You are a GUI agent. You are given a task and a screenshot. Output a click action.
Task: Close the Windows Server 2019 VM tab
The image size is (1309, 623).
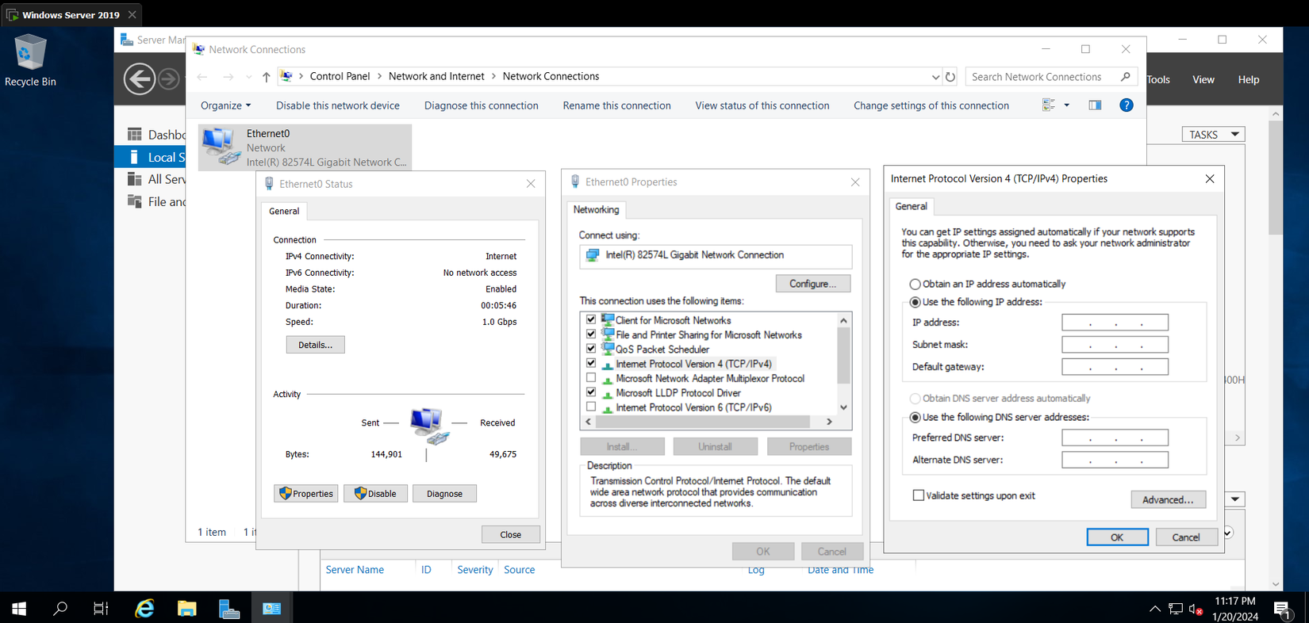[132, 15]
